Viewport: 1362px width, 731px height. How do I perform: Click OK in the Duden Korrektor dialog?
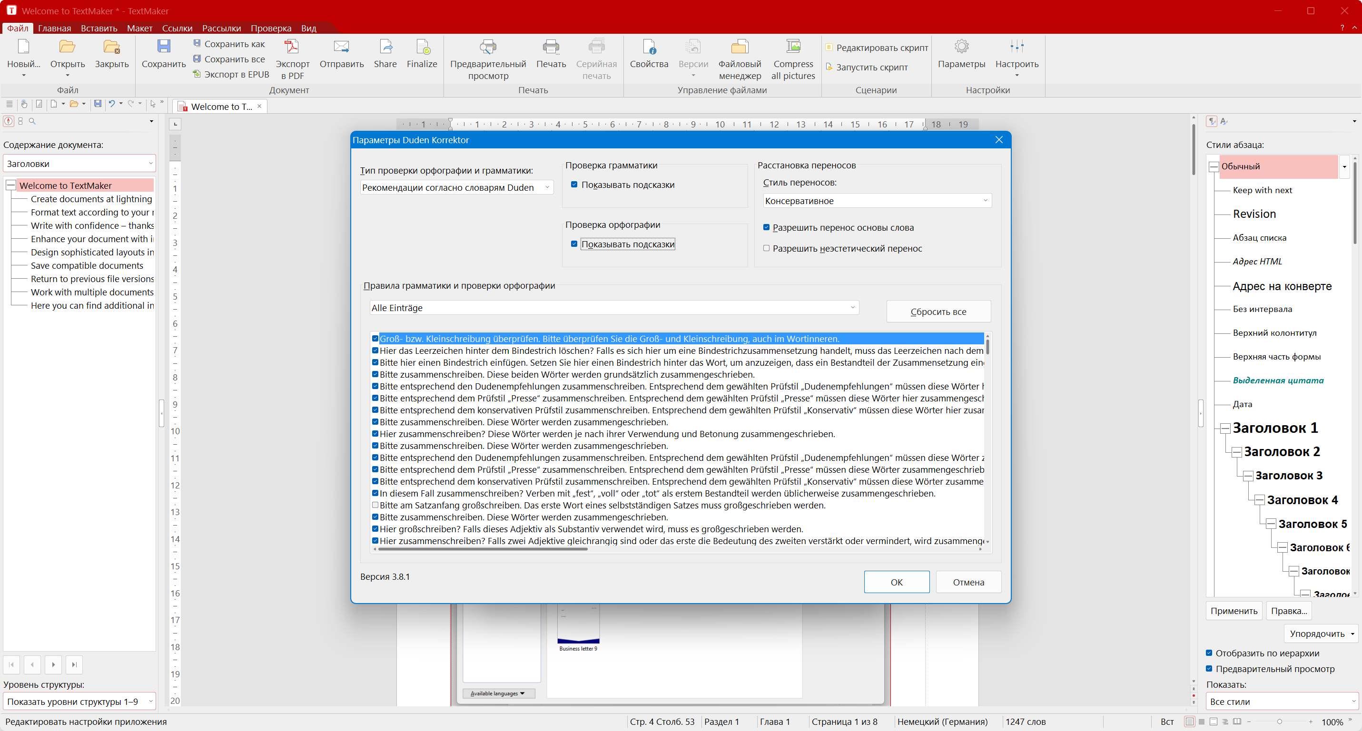896,582
